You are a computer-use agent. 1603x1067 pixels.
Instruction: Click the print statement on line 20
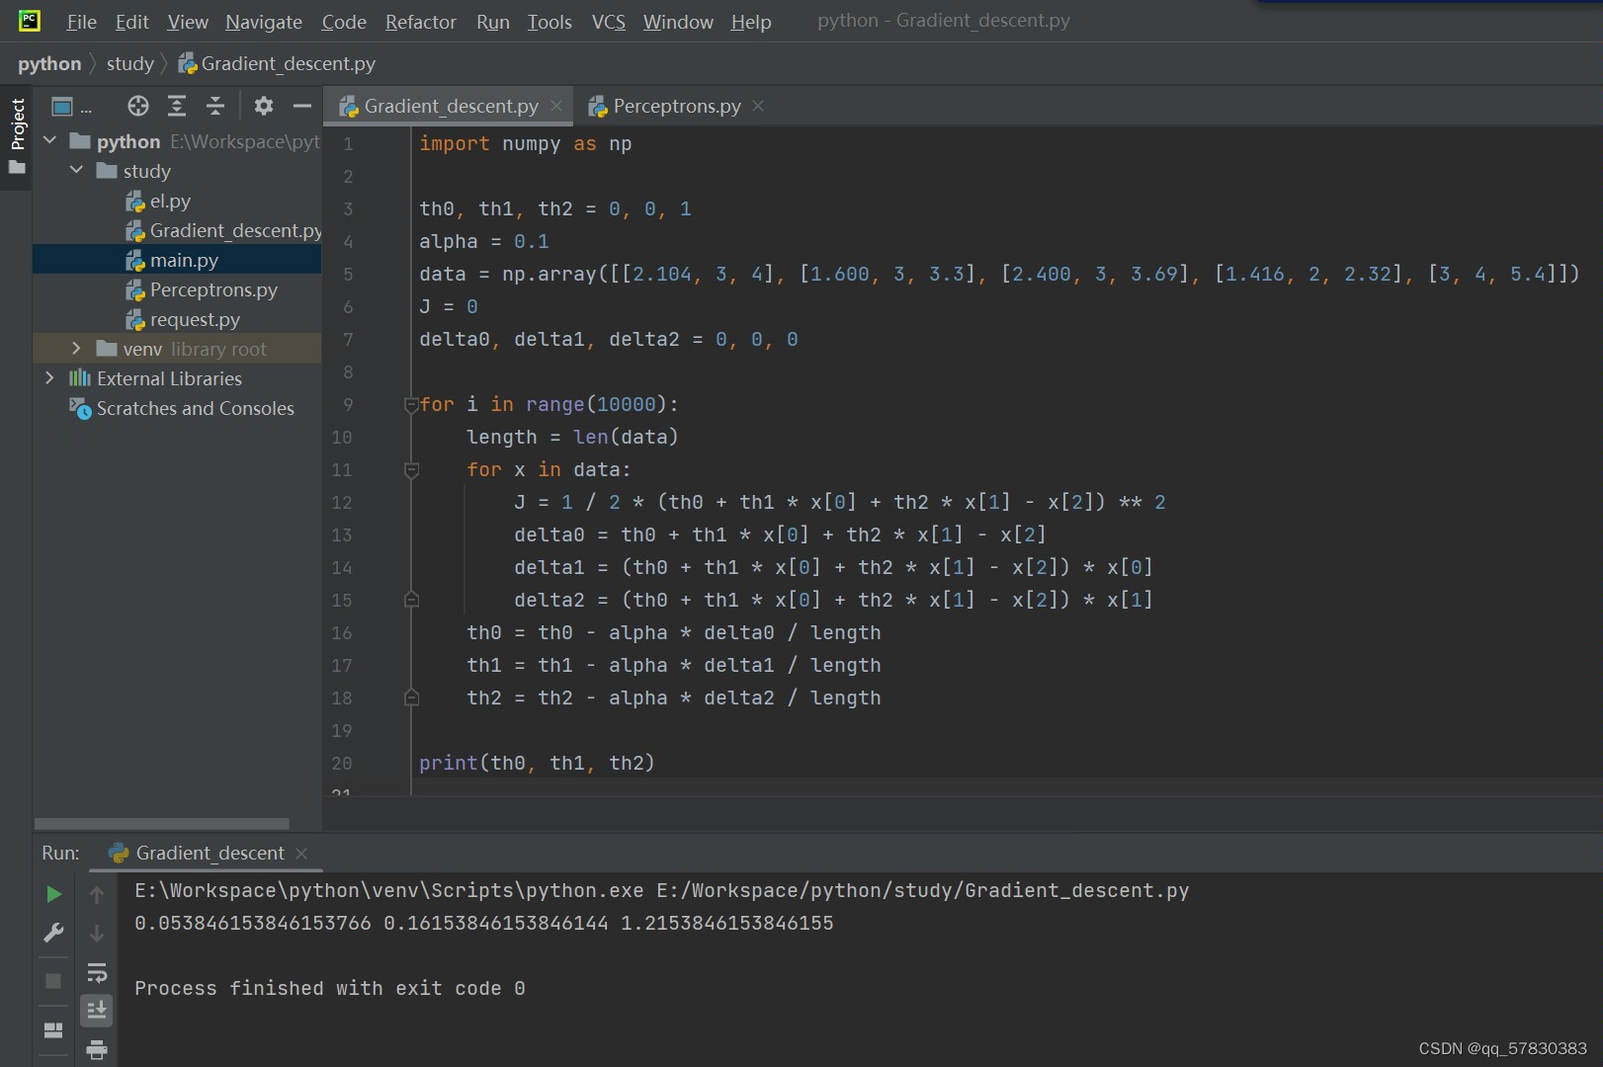[x=537, y=763]
